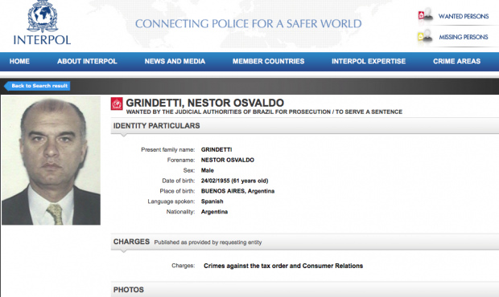Open the INTERPOL EXPERTISE menu
The width and height of the screenshot is (499, 297).
pyautogui.click(x=369, y=61)
